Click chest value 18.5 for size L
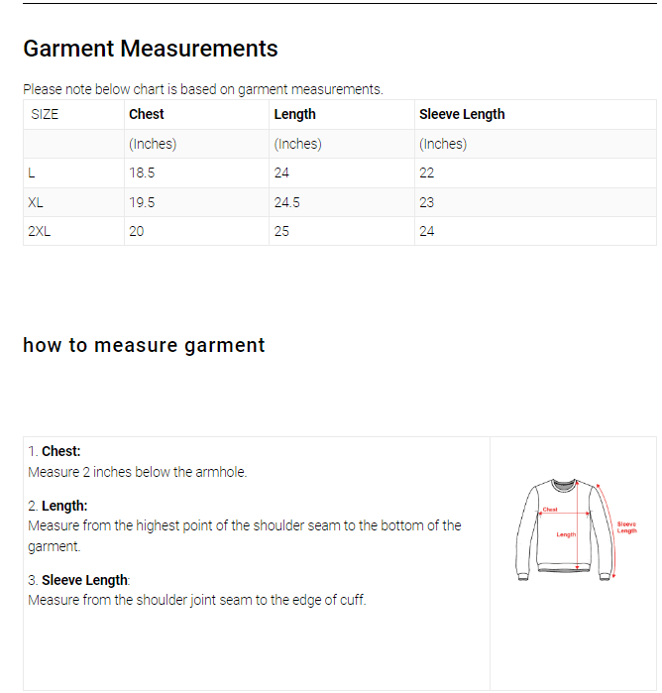 click(142, 173)
